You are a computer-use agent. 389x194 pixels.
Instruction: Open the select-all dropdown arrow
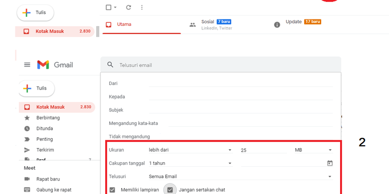115,7
